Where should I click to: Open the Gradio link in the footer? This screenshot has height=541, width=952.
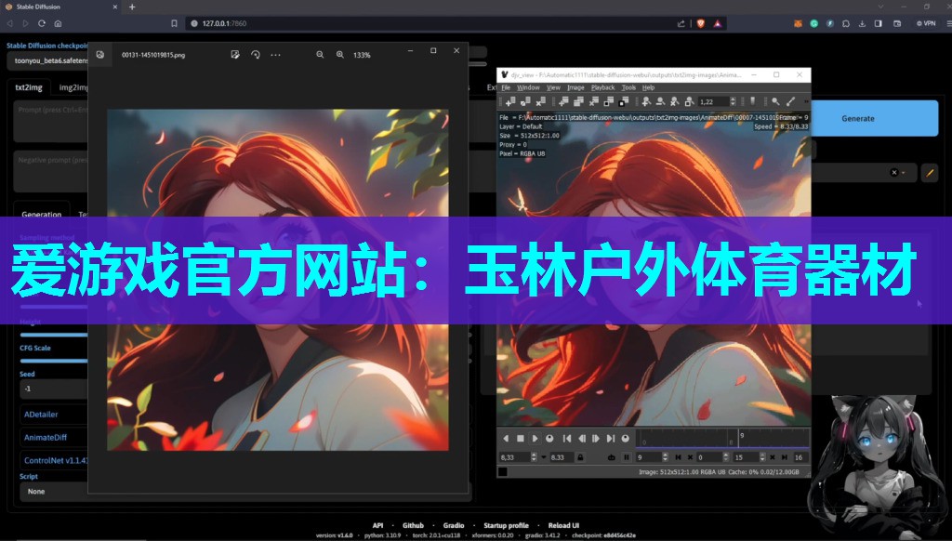click(x=454, y=525)
